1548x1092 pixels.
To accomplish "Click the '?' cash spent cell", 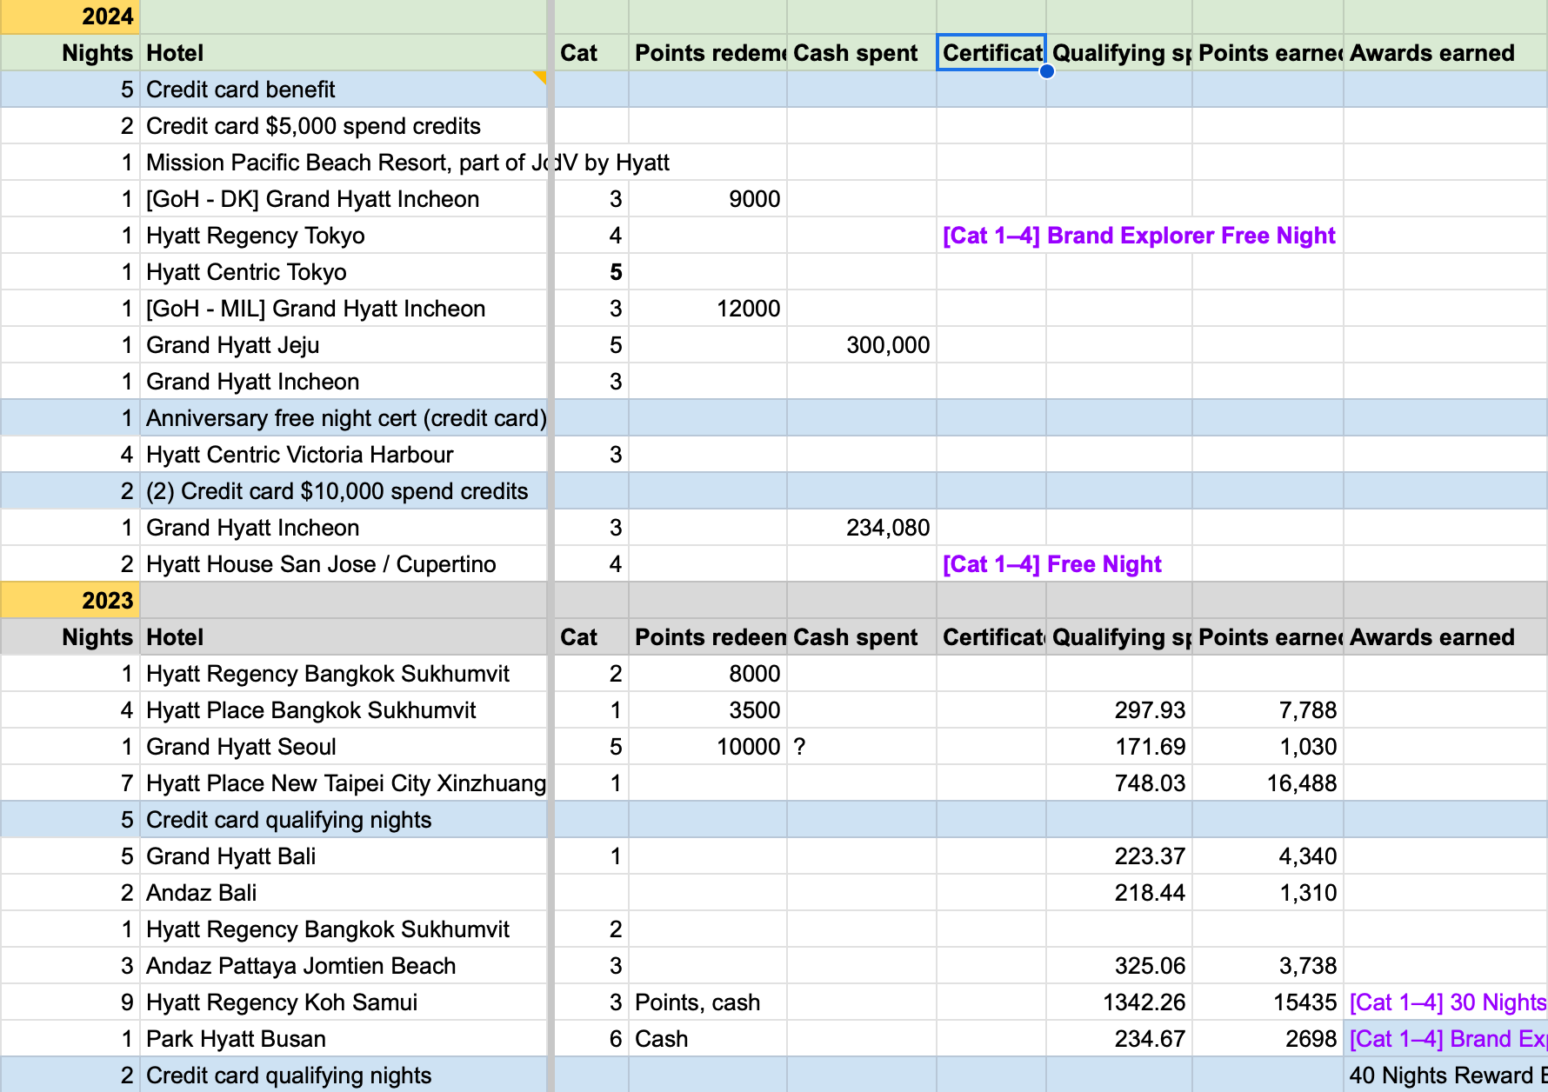I will 862,747.
